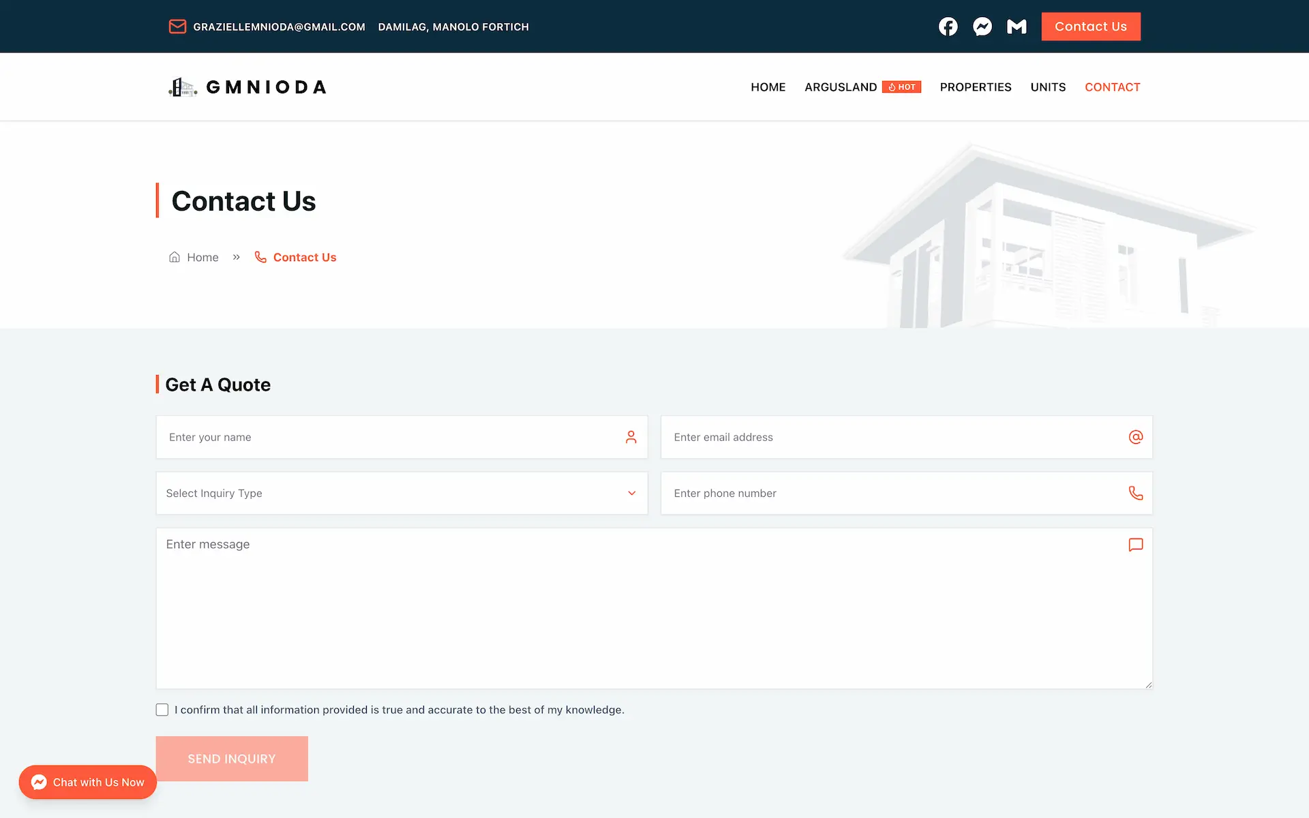This screenshot has height=818, width=1309.
Task: Click the envelope icon beside email address
Action: pyautogui.click(x=177, y=27)
